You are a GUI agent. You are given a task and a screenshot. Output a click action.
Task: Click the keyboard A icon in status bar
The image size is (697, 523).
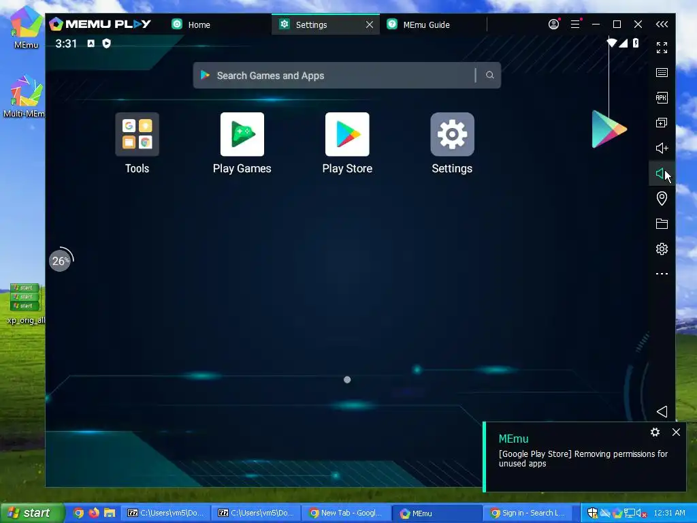[x=91, y=44]
